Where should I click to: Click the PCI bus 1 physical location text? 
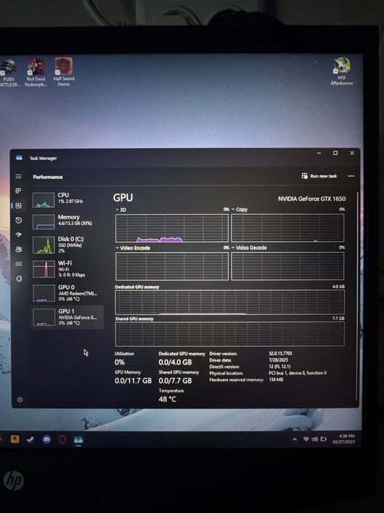coord(298,373)
